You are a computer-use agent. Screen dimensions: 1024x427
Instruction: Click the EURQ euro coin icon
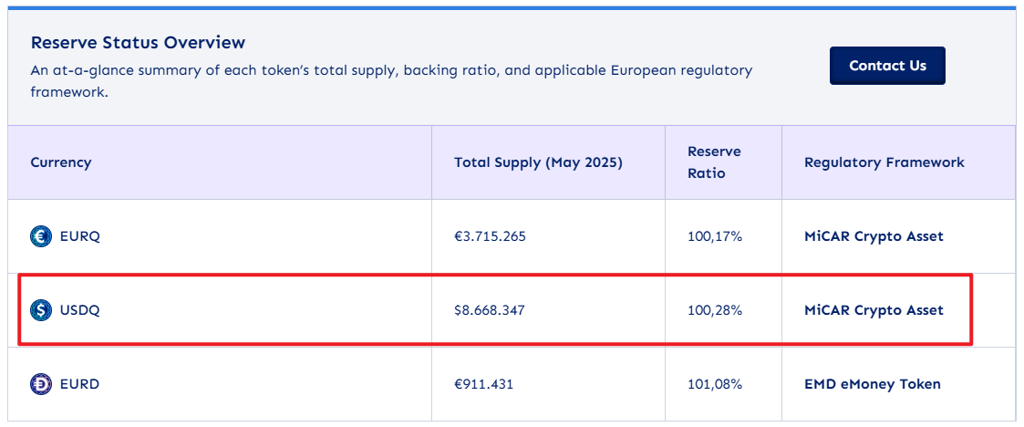(x=40, y=236)
